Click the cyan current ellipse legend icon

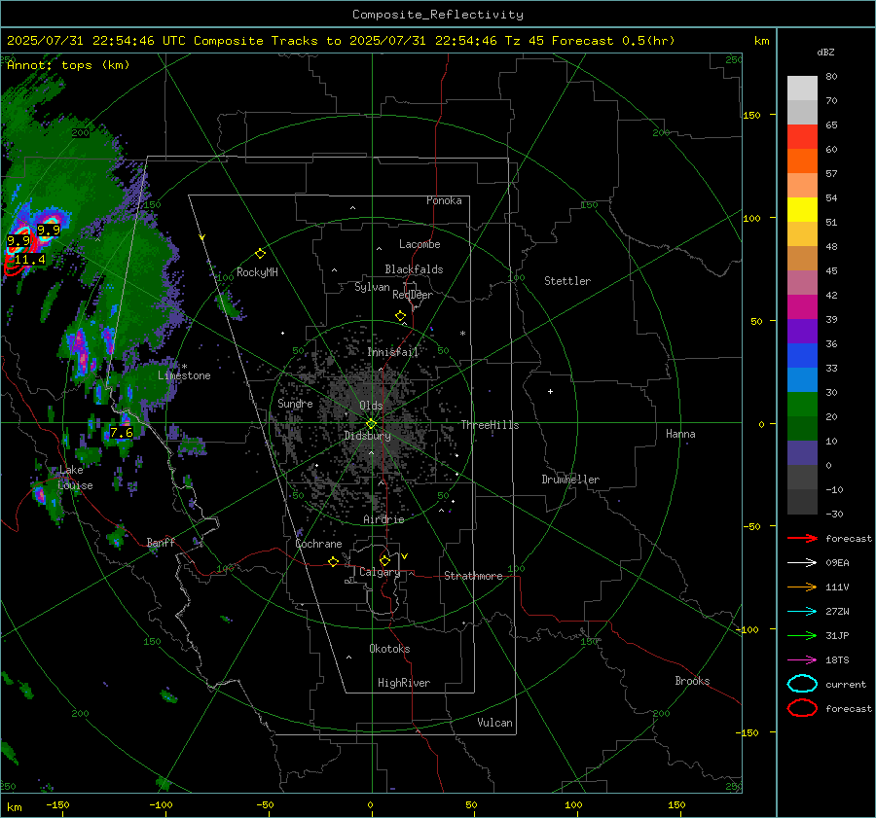(802, 684)
